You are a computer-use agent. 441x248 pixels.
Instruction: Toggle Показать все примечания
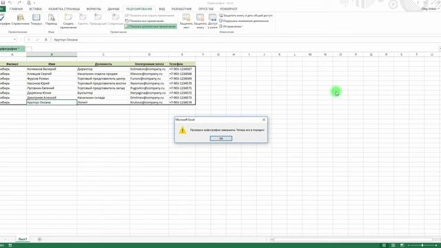pos(144,21)
